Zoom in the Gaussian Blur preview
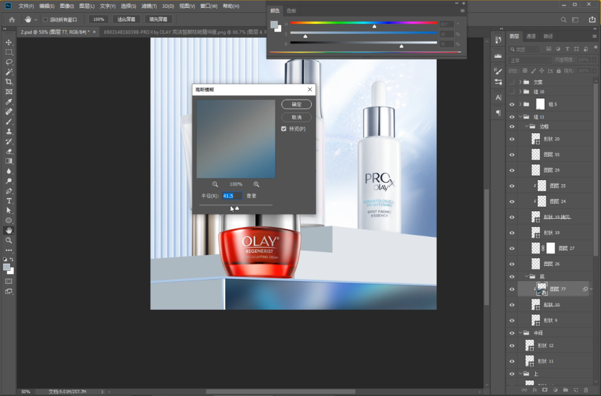This screenshot has height=396, width=601. [x=257, y=185]
